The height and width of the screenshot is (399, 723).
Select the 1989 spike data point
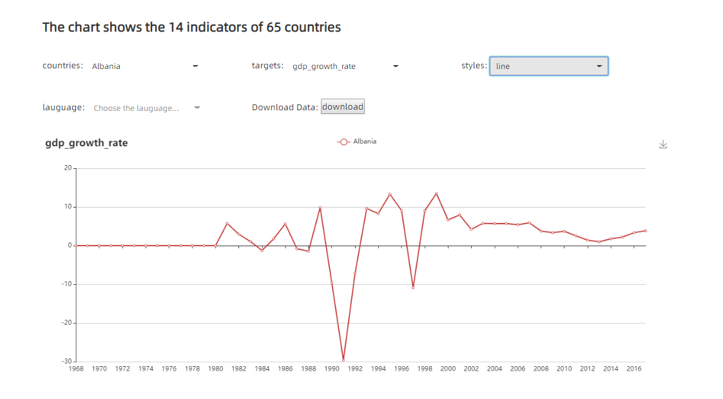click(x=320, y=208)
